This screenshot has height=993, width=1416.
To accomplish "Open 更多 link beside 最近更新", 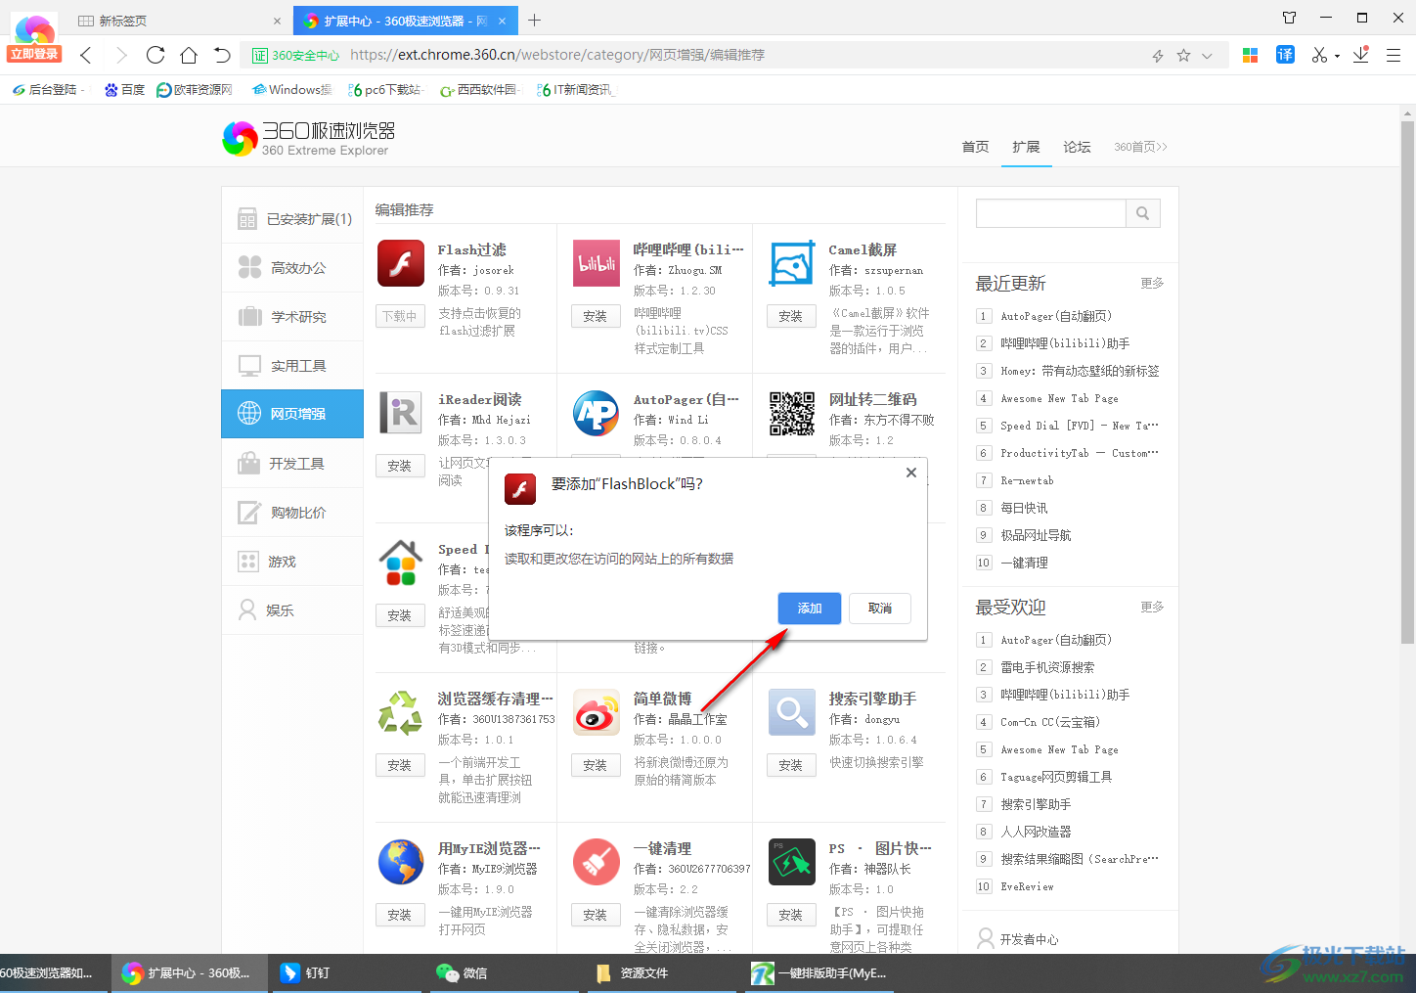I will [1152, 283].
